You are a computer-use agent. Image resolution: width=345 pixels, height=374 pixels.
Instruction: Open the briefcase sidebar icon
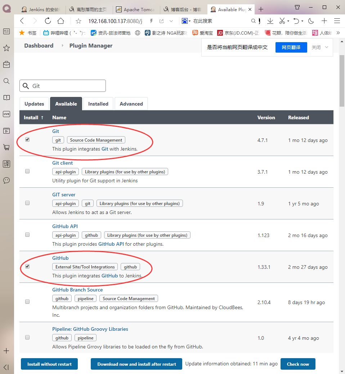click(6, 64)
